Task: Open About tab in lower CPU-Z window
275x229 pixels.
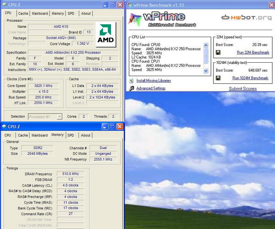Action: tap(86, 135)
